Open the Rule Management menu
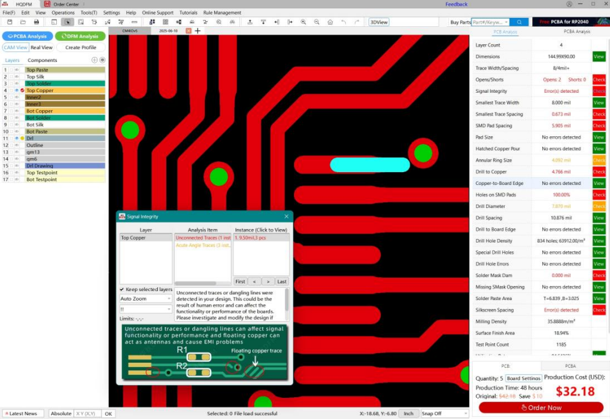 tap(222, 13)
